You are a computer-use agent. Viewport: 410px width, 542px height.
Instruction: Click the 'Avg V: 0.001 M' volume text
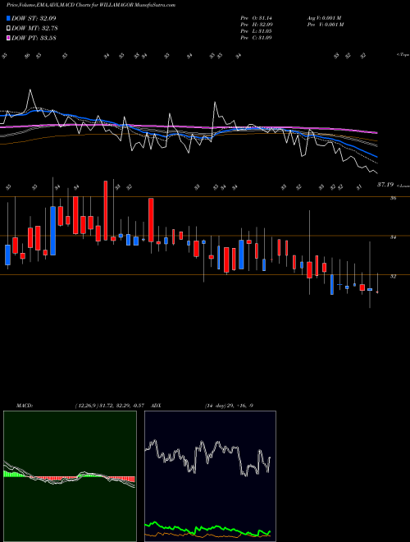click(x=325, y=18)
